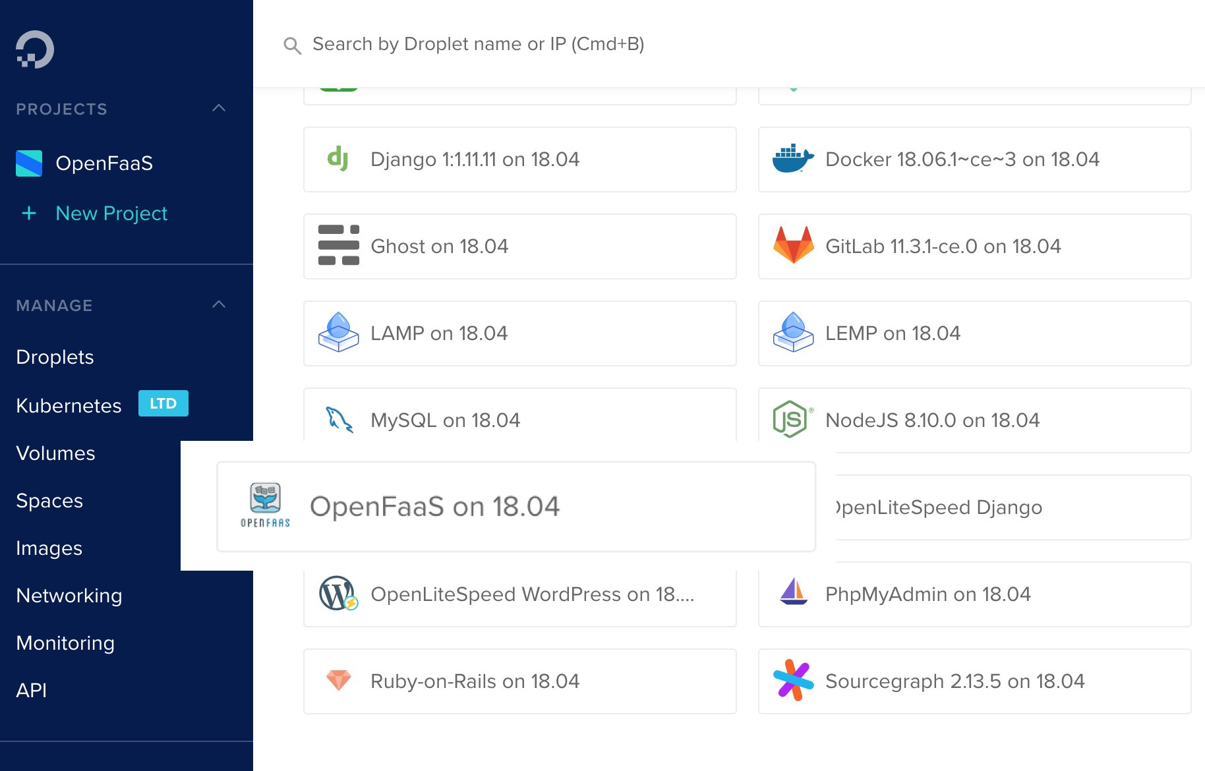Open Monitoring in sidebar
1205x771 pixels.
click(x=65, y=643)
